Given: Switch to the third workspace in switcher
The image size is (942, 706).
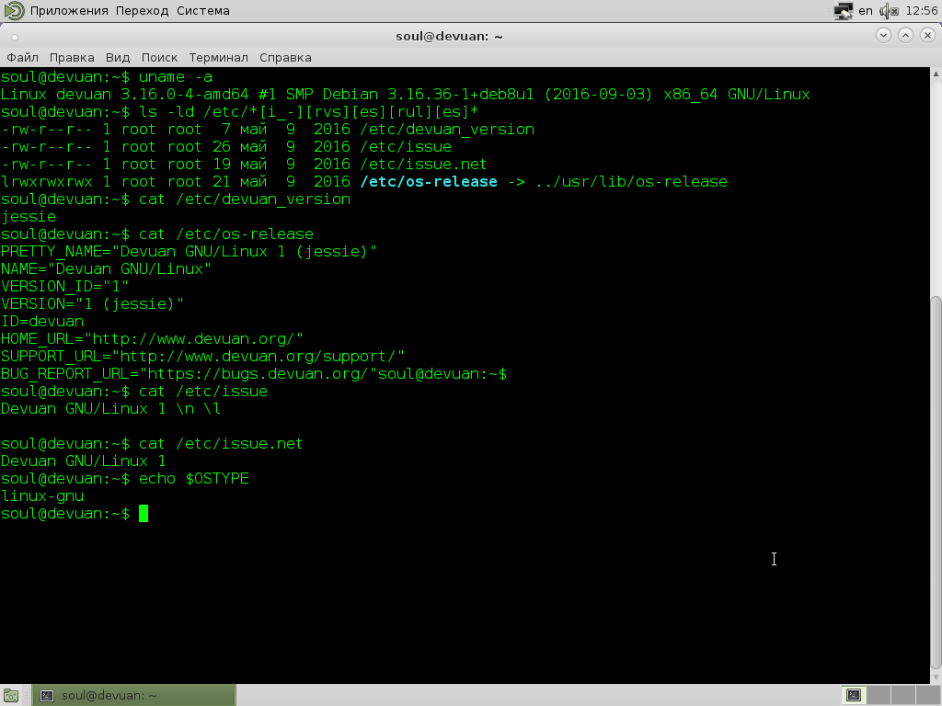Looking at the screenshot, I should 903,695.
